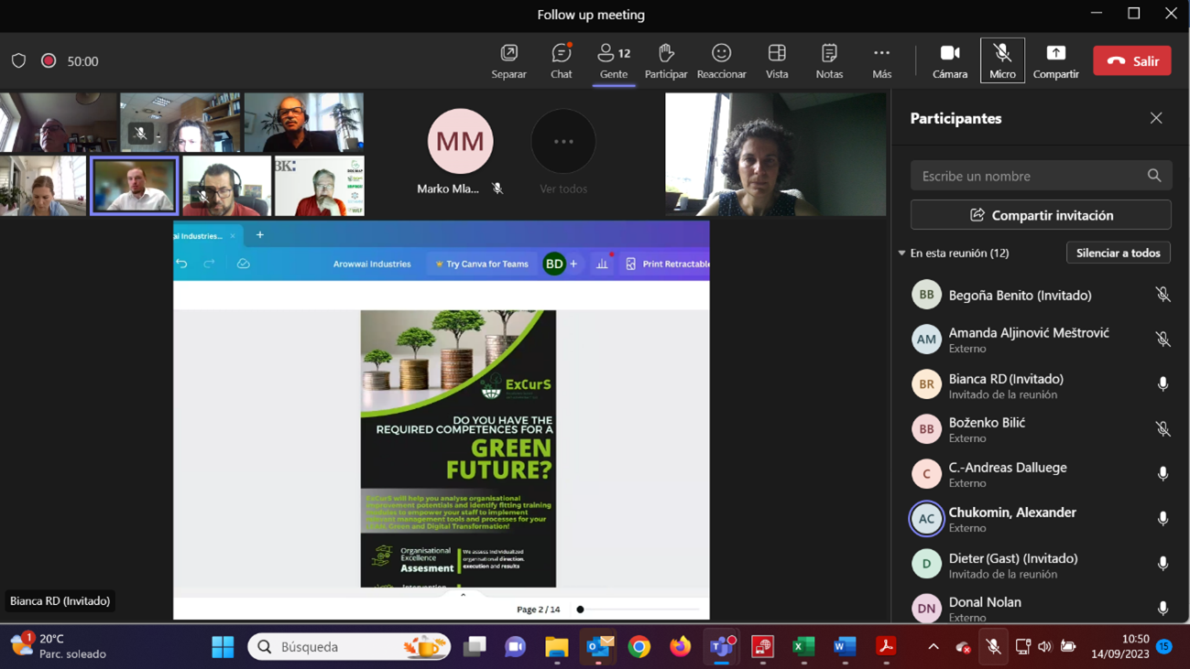This screenshot has height=669, width=1190.
Task: Leave the meeting with Salir
Action: click(x=1132, y=61)
